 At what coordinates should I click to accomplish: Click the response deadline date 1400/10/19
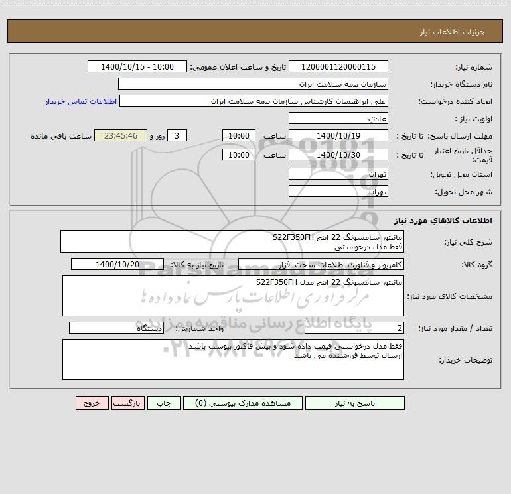[338, 135]
